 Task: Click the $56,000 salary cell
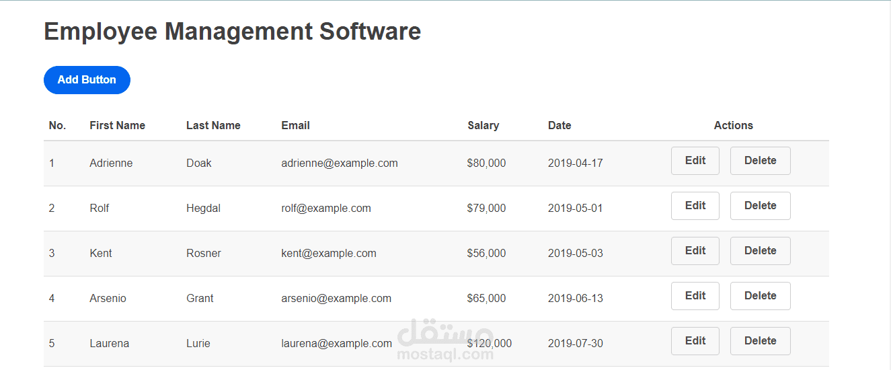point(487,253)
